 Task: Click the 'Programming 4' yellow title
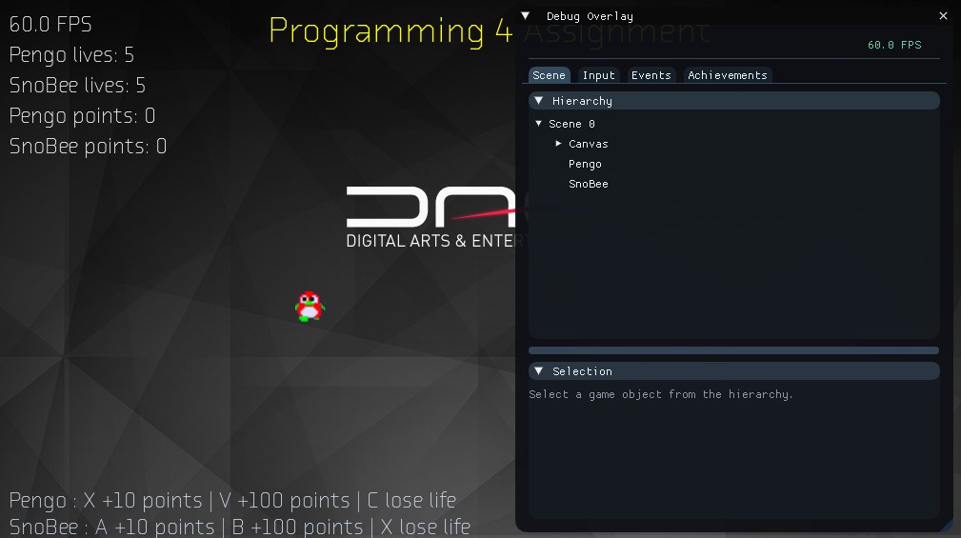pyautogui.click(x=390, y=31)
